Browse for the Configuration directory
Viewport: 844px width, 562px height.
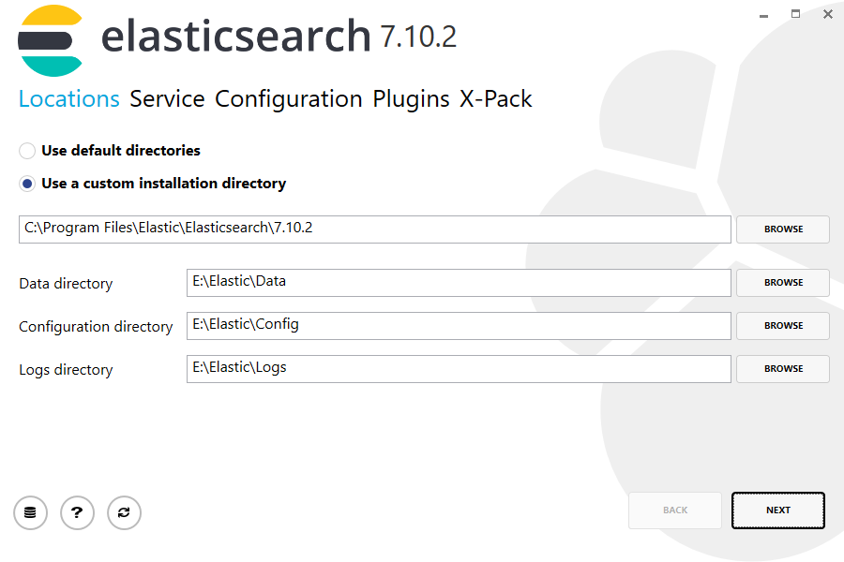click(782, 325)
